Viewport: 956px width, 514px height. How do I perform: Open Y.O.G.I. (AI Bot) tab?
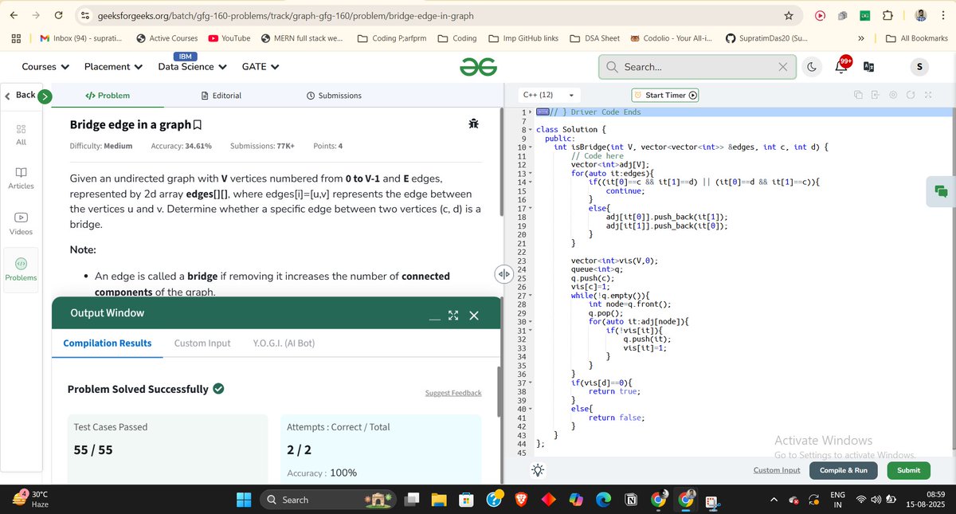(284, 343)
